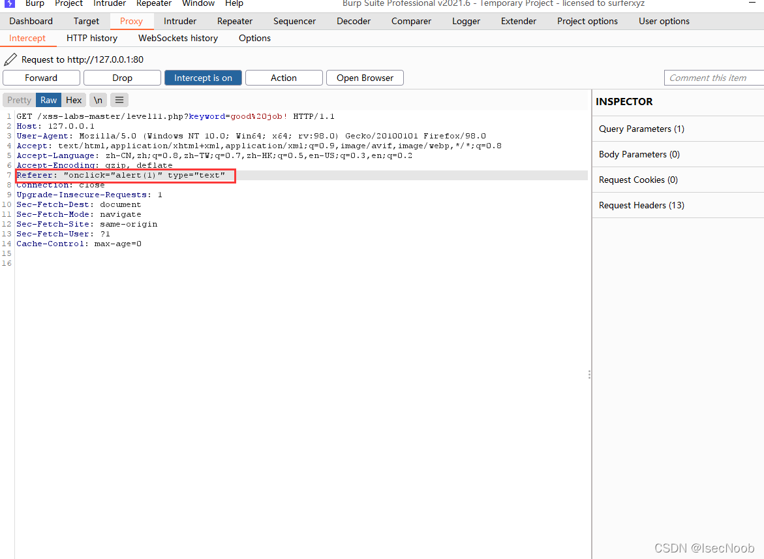The image size is (764, 559).
Task: Open the Window menu
Action: pyautogui.click(x=198, y=3)
